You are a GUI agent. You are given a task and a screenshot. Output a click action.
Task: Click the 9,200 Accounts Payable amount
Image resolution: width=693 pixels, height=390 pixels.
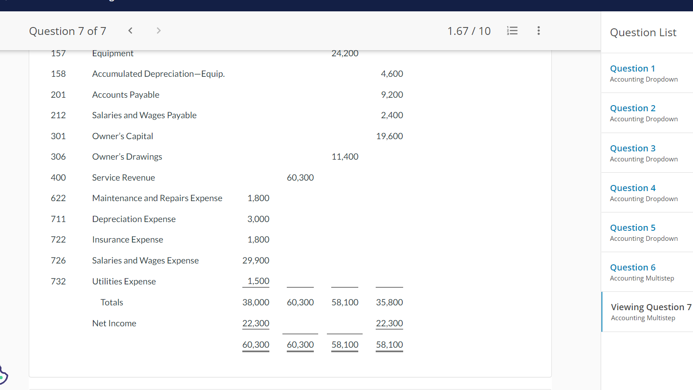point(392,95)
